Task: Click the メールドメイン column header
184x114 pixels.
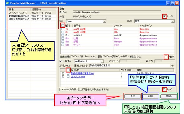Action: [157, 25]
